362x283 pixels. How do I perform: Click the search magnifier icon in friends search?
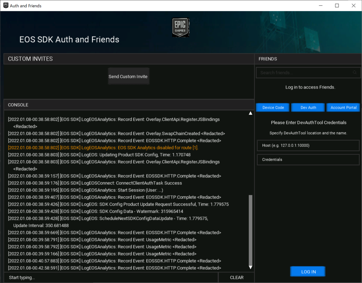click(355, 73)
